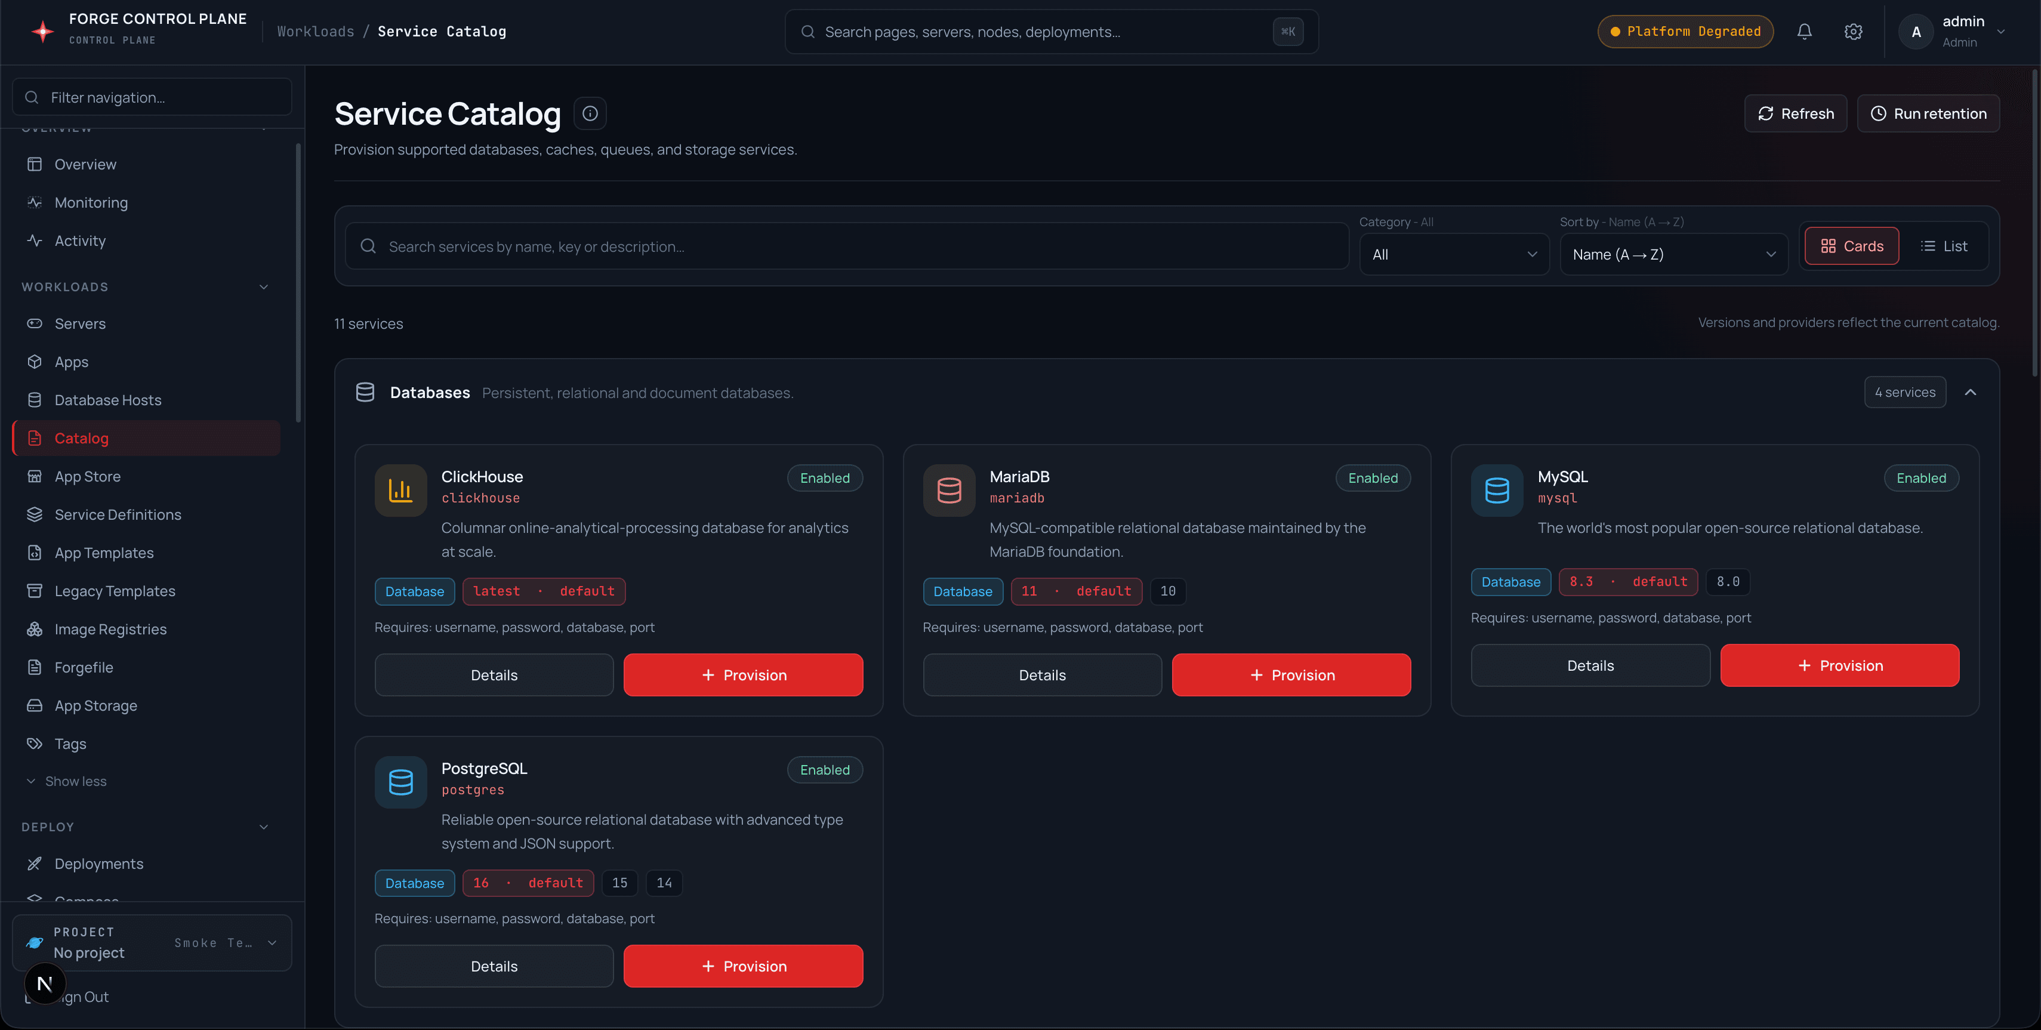Screen dimensions: 2041x1030
Task: Click the Next.js N badge icon
Action: click(x=45, y=983)
